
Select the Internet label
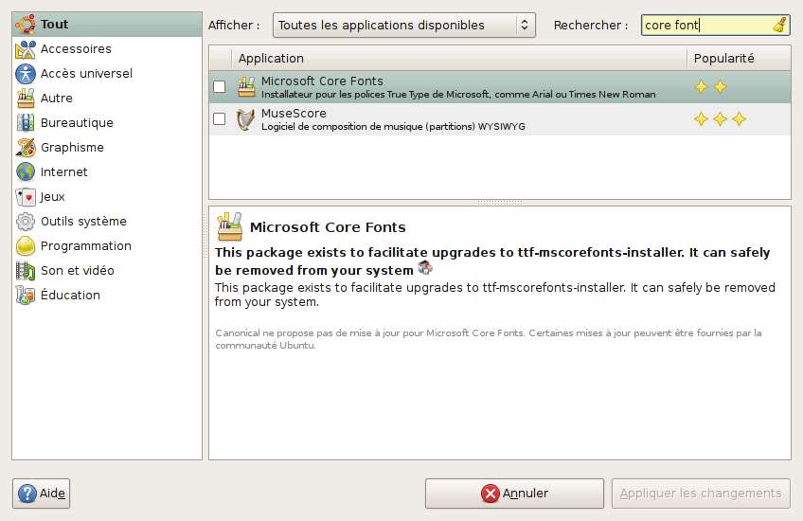pyautogui.click(x=64, y=172)
